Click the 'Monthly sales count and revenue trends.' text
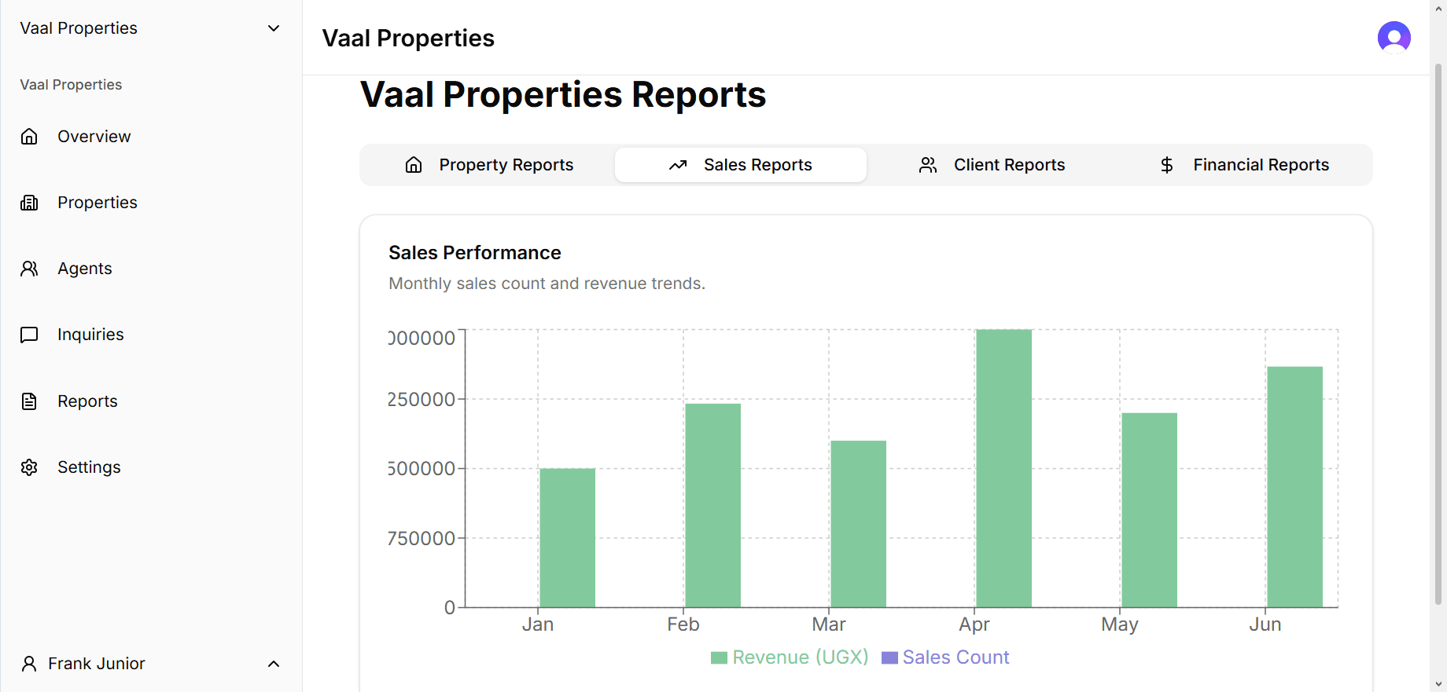Viewport: 1447px width, 692px height. [547, 284]
